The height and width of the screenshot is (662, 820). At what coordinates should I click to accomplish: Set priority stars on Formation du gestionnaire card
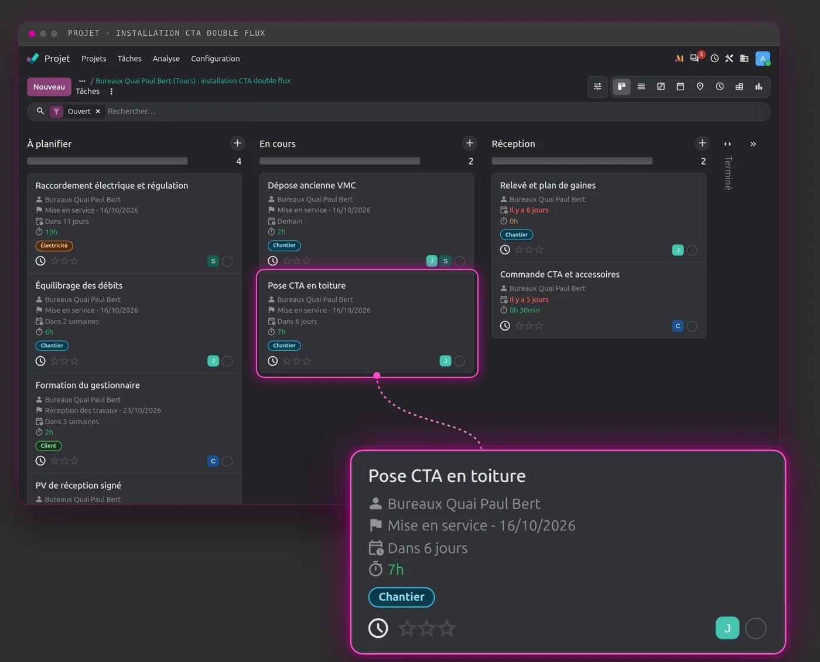64,461
